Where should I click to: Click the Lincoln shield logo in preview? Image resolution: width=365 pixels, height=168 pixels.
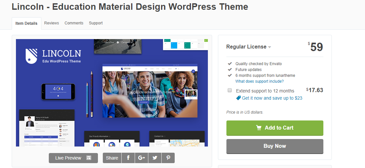31,56
